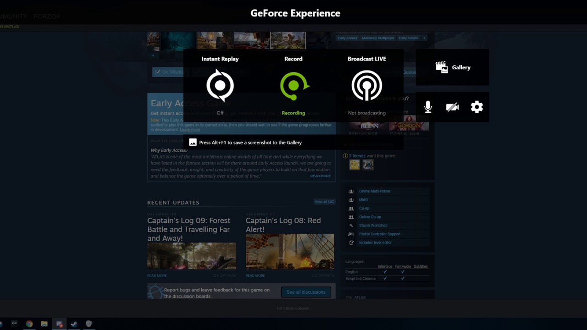587x330 pixels.
Task: Open the 113 comments link
Action: coord(322,275)
